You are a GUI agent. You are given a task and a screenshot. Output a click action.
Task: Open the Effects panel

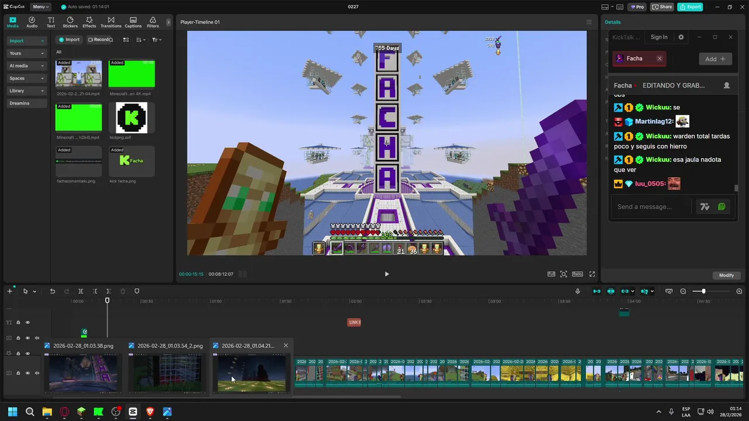(x=90, y=22)
